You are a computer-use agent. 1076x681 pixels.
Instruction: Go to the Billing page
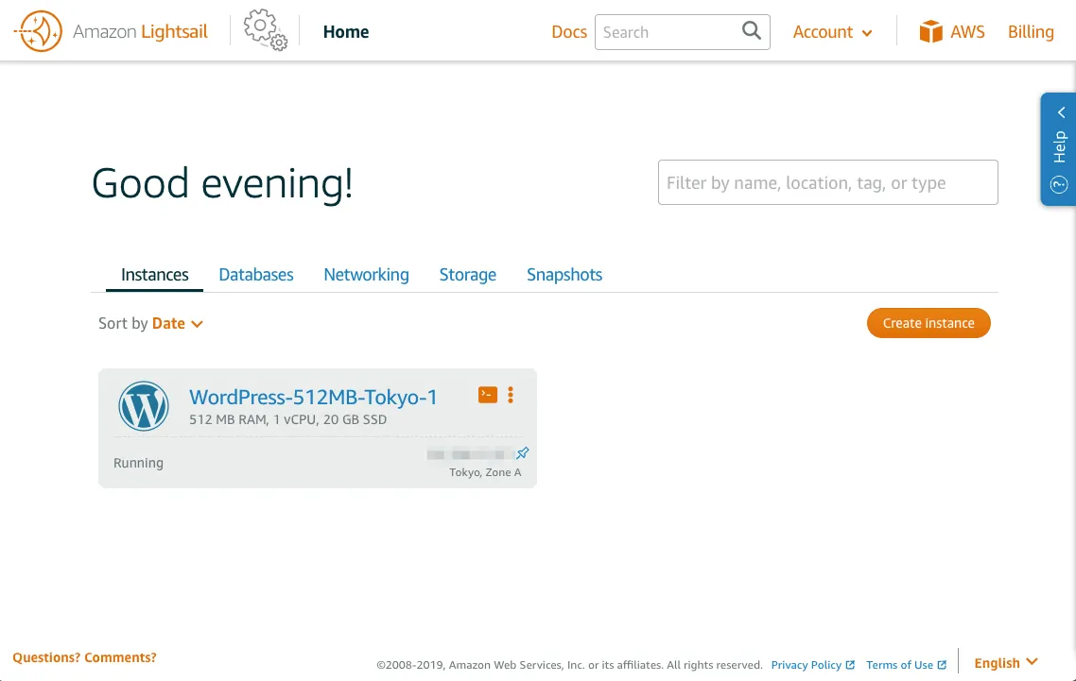(1031, 32)
